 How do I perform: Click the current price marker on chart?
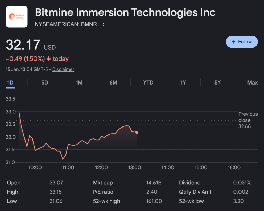137,132
